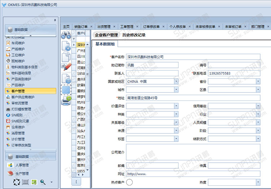
Task: Switch to the 出货管理 tab
Action: (104, 27)
